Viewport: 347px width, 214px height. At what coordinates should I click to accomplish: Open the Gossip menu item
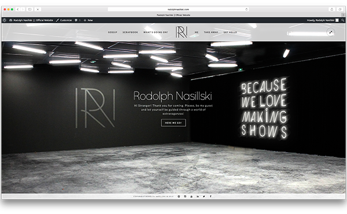pos(113,32)
